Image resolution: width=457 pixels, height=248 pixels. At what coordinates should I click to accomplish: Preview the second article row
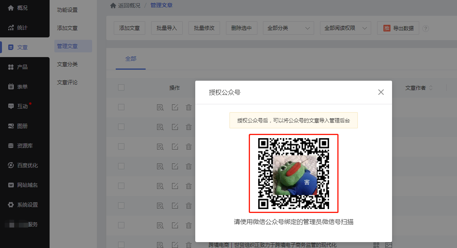[x=160, y=127]
